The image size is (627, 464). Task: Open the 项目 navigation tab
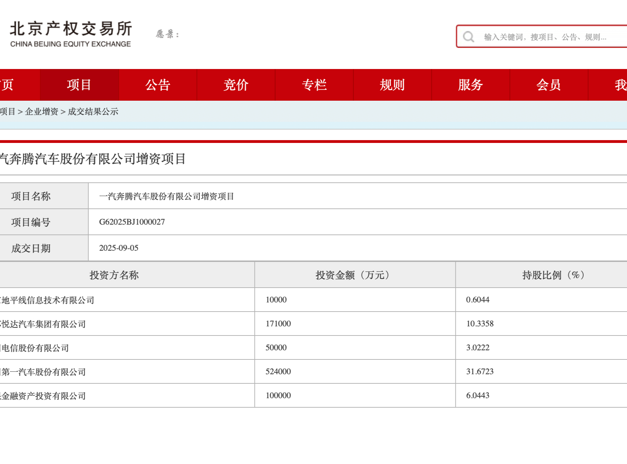tap(79, 85)
